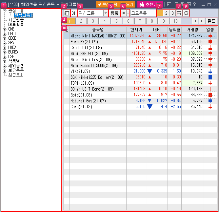Expand the EUREX tree node
This screenshot has width=219, height=212.
4,53
